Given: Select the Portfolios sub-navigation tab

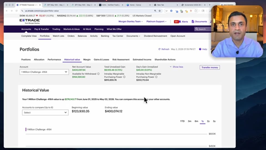Looking at the screenshot, I should click(x=45, y=36).
